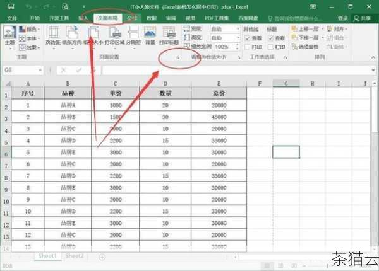Click the Tell Me search box

[x=296, y=18]
